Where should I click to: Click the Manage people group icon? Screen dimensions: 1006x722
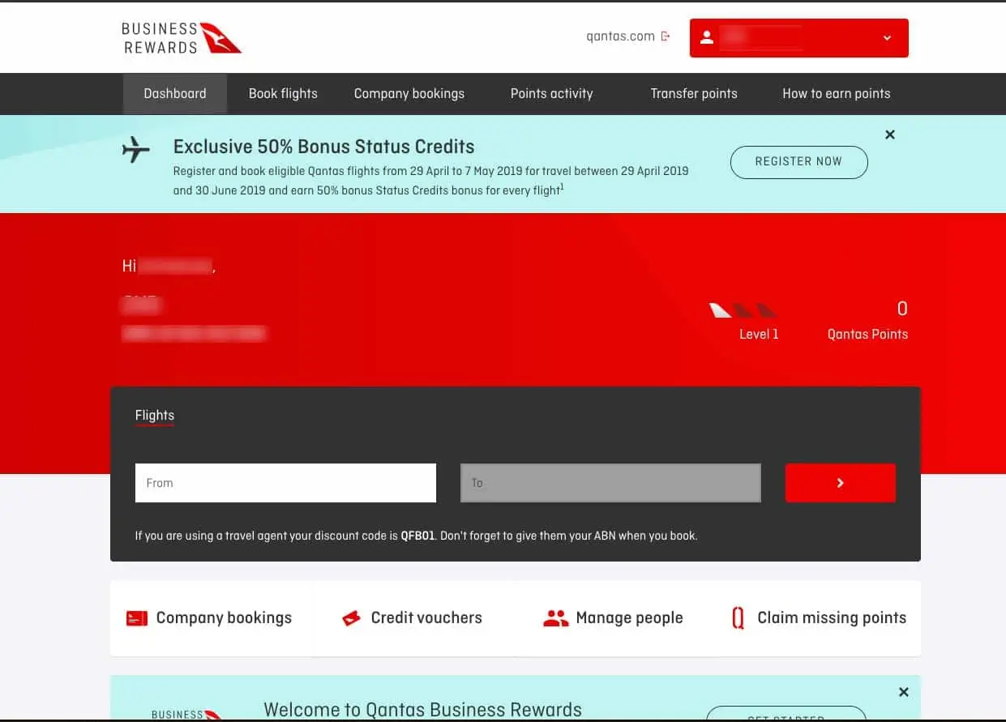[x=555, y=619]
